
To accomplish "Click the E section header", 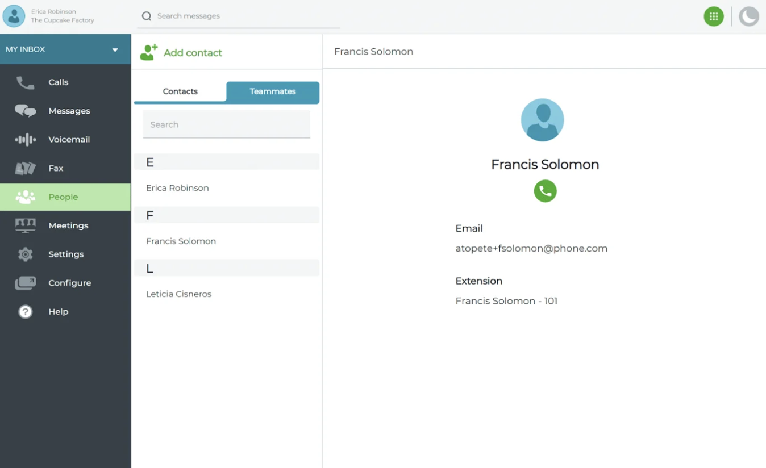I will [227, 162].
